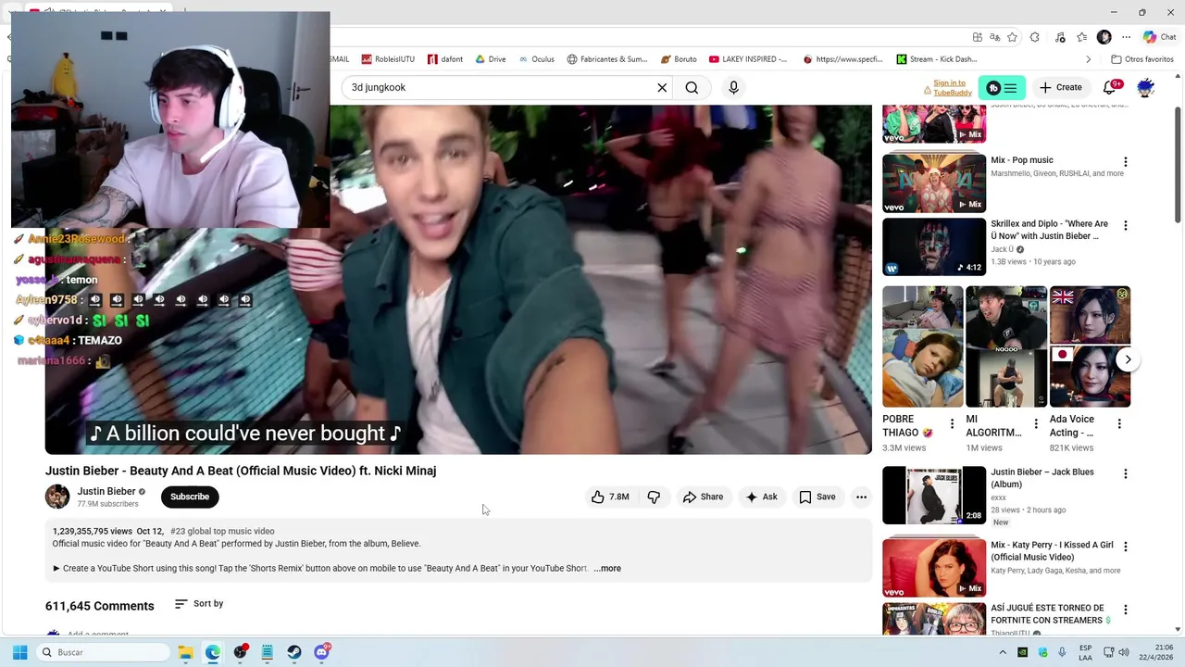Clear the search box with the X

pyautogui.click(x=662, y=87)
